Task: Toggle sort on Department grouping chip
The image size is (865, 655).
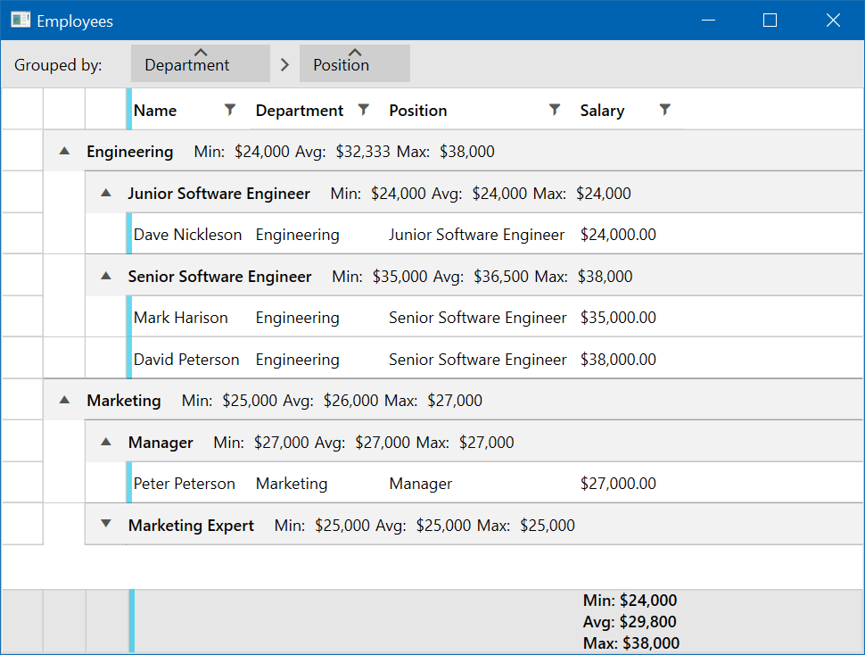Action: (x=201, y=63)
